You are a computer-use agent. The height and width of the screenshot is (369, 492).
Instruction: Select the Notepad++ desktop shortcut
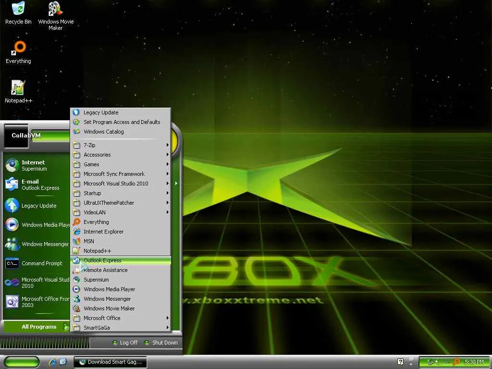[x=18, y=92]
